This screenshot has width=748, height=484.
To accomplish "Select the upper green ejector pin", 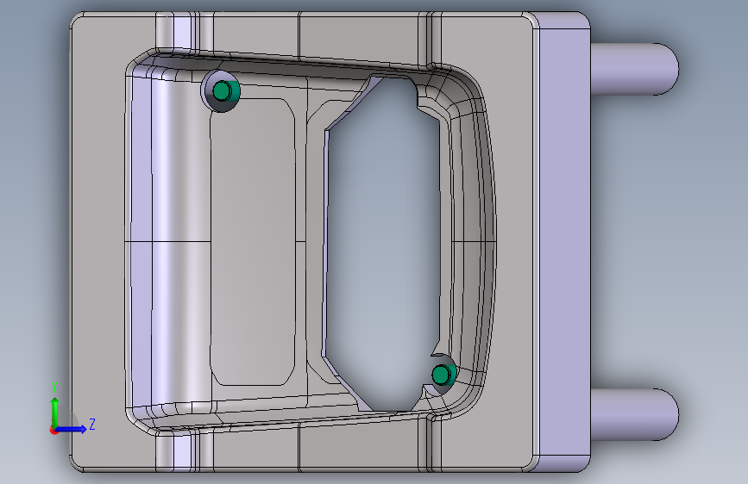I will 226,91.
